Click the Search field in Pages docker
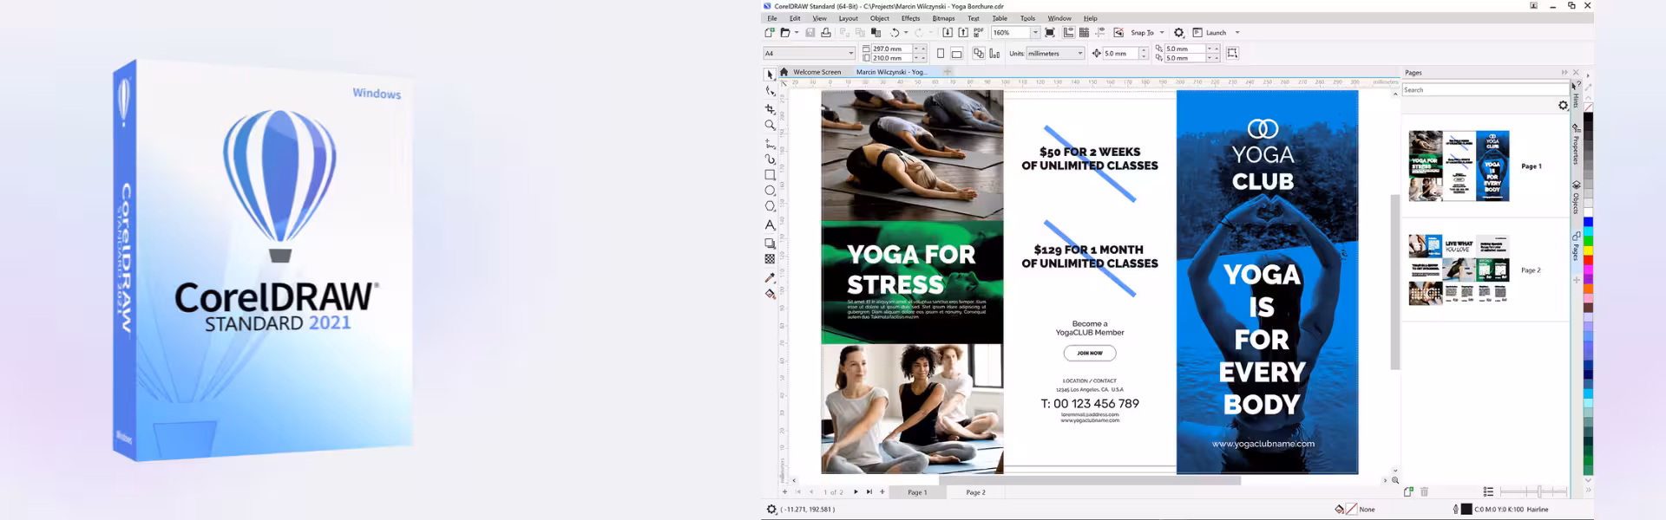Screen dimensions: 1666x520 point(1486,90)
